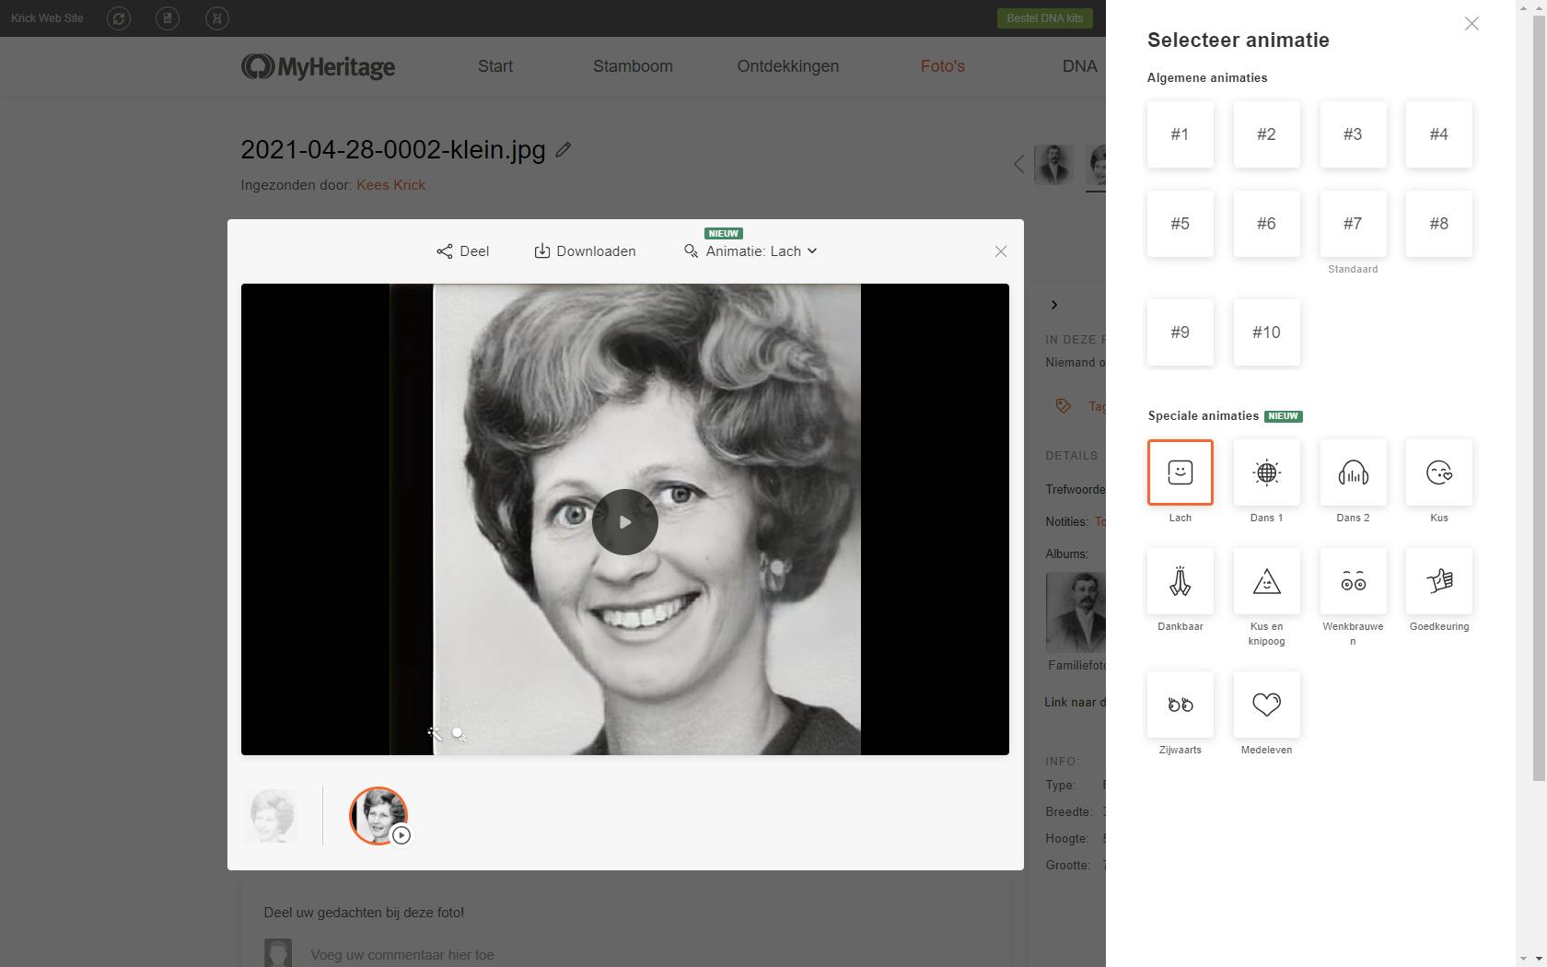The height and width of the screenshot is (967, 1547).
Task: Expand the photo details sidebar chevron
Action: [x=1054, y=305]
